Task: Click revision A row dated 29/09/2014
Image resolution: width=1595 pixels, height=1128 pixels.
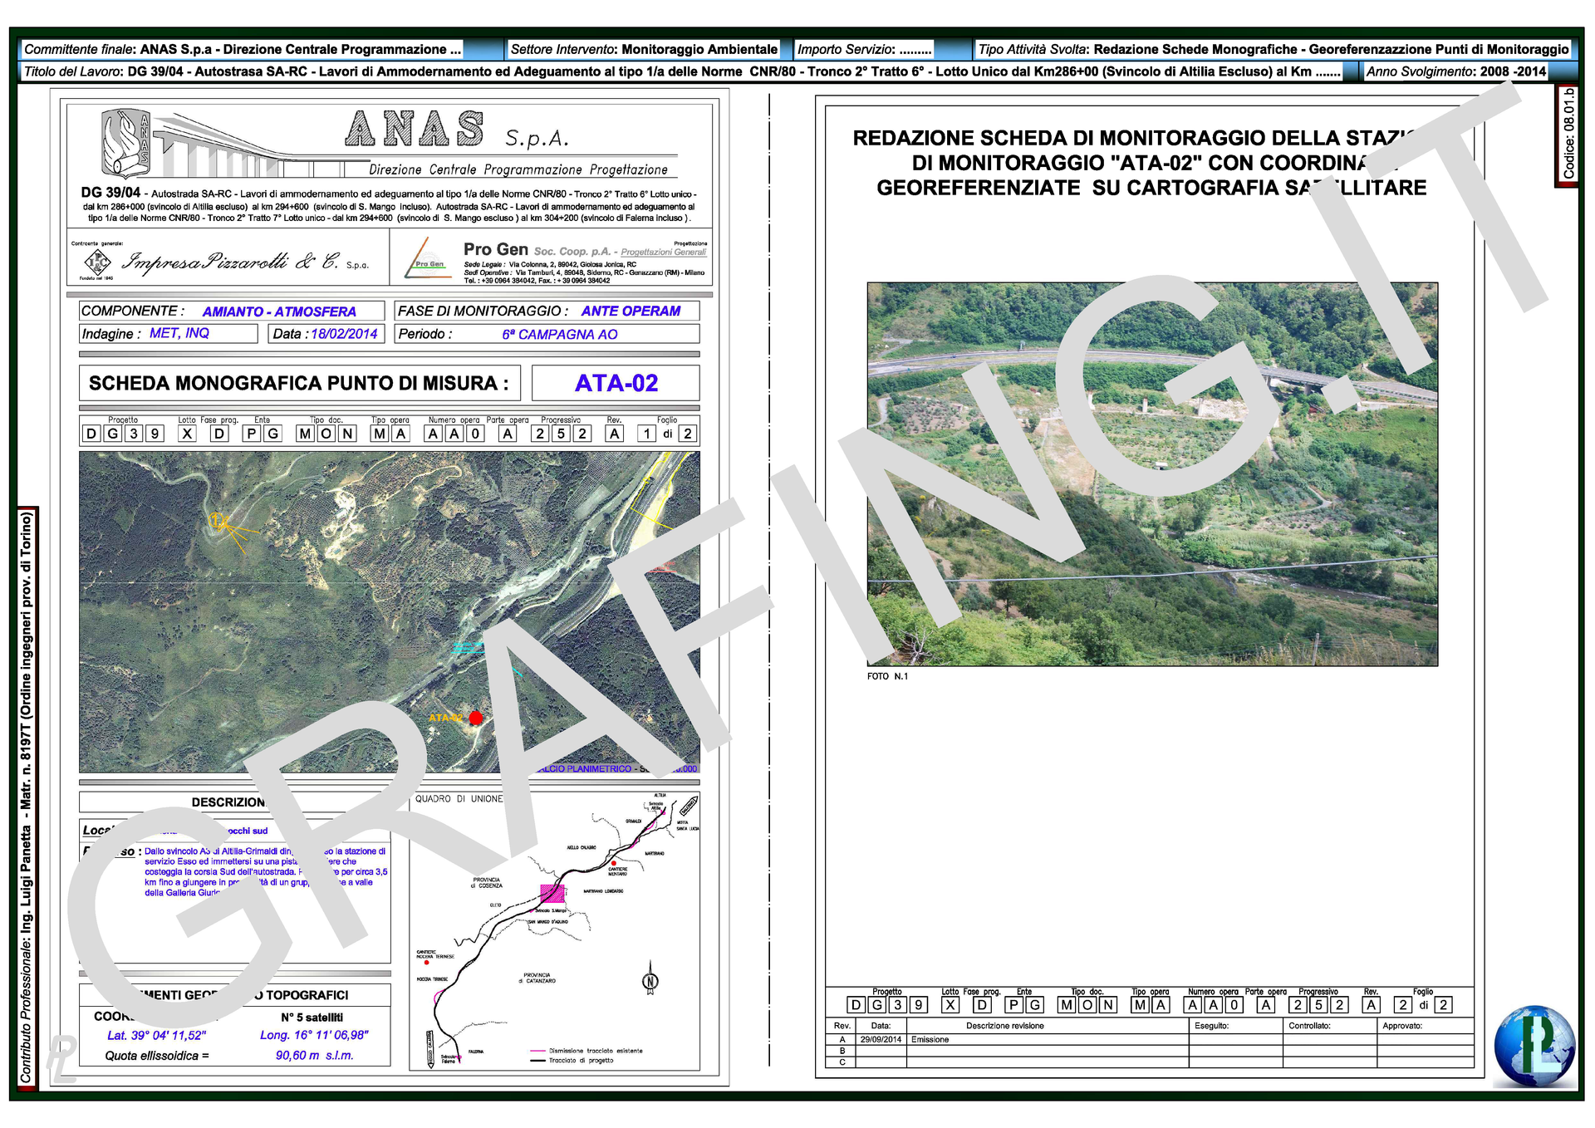Action: pos(881,1039)
